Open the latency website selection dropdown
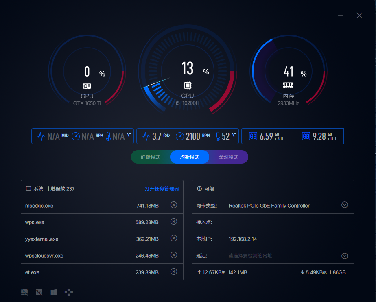The width and height of the screenshot is (376, 302). point(345,256)
